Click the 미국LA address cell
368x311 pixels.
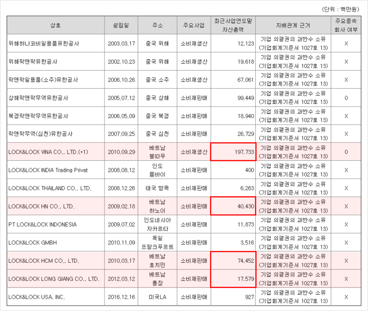[157, 297]
